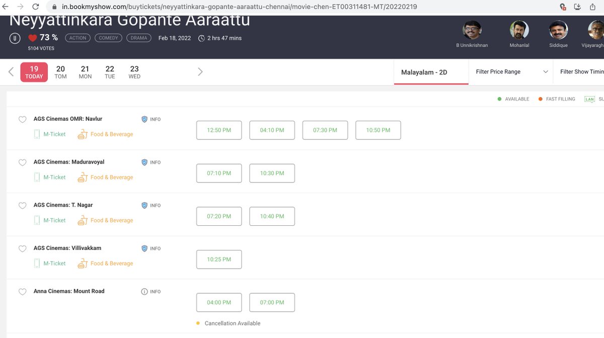Click M-Ticket icon for AGS Maduravoyal
The width and height of the screenshot is (604, 338).
pos(37,177)
